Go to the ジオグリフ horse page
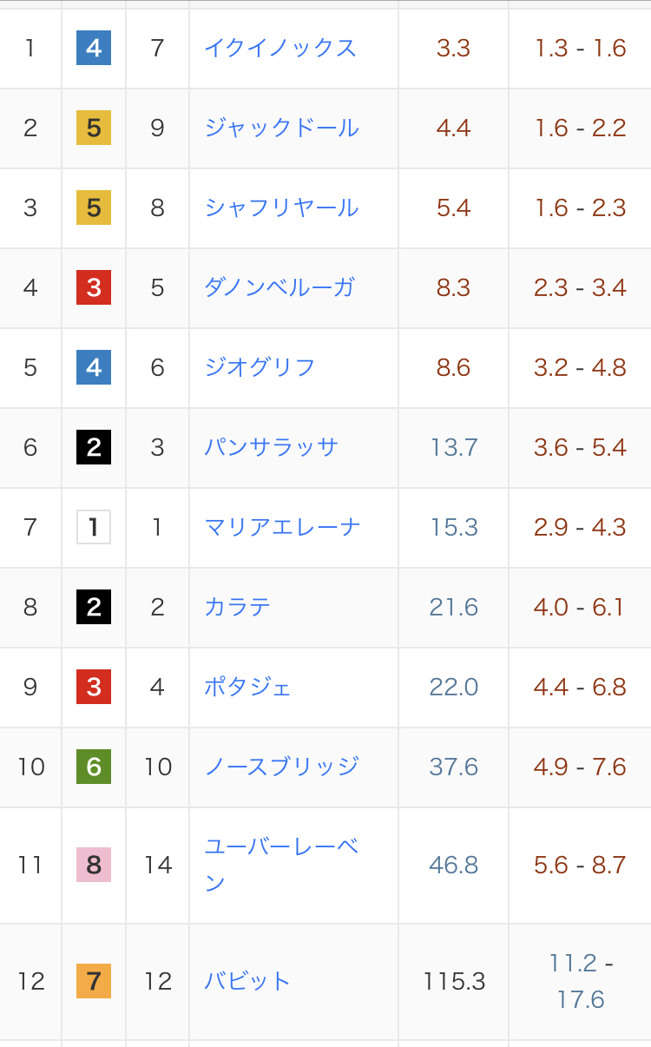The height and width of the screenshot is (1047, 651). [260, 367]
